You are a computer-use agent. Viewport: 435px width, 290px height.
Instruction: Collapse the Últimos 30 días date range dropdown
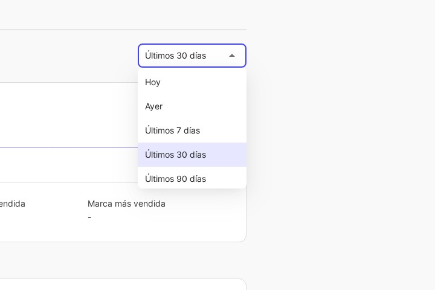pos(192,56)
